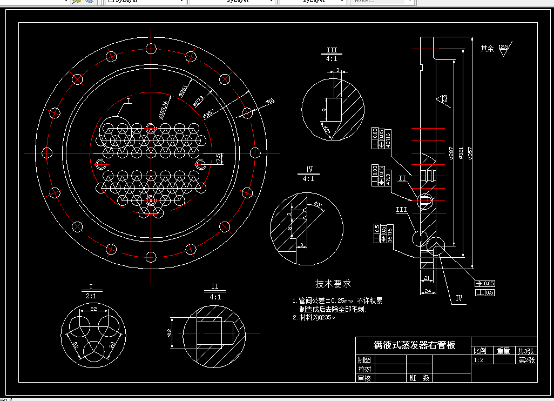554x401 pixels.
Task: Click the horizontal 22 dimension in detail I
Action: coord(93,309)
